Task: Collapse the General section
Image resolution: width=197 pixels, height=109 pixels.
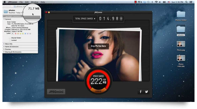Action: (x=4, y=19)
